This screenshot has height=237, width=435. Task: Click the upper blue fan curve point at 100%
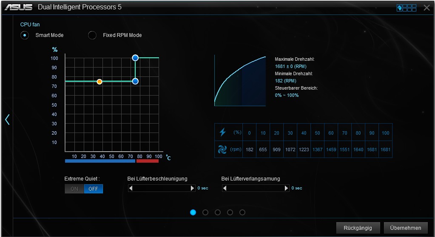click(x=135, y=58)
